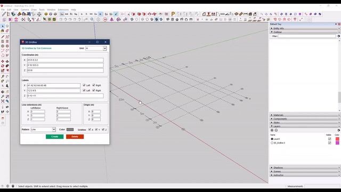The height and width of the screenshot is (192, 341).
Task: Open the Draw menu
Action: point(34,10)
